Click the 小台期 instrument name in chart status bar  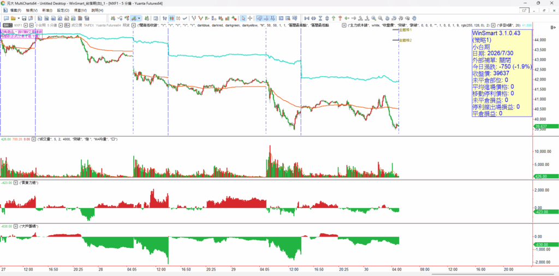pos(40,25)
